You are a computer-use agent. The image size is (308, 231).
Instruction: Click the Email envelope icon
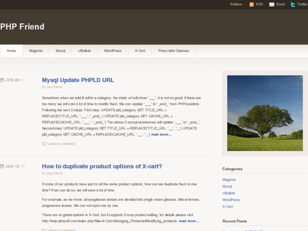(272, 4)
